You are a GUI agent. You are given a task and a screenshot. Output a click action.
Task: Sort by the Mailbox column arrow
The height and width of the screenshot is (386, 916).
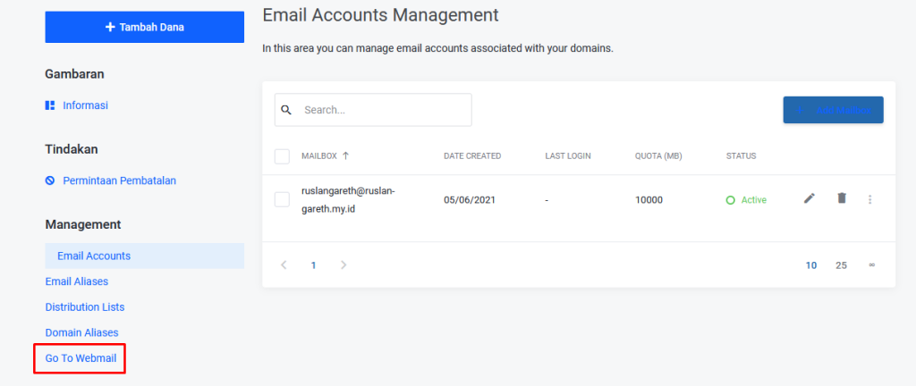[345, 155]
